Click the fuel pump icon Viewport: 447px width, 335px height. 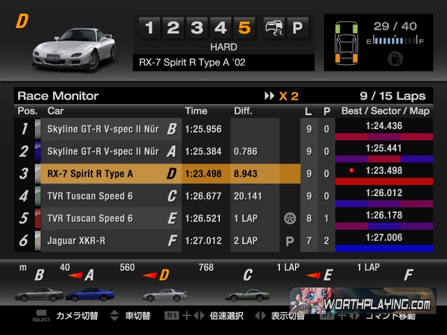pyautogui.click(x=395, y=57)
